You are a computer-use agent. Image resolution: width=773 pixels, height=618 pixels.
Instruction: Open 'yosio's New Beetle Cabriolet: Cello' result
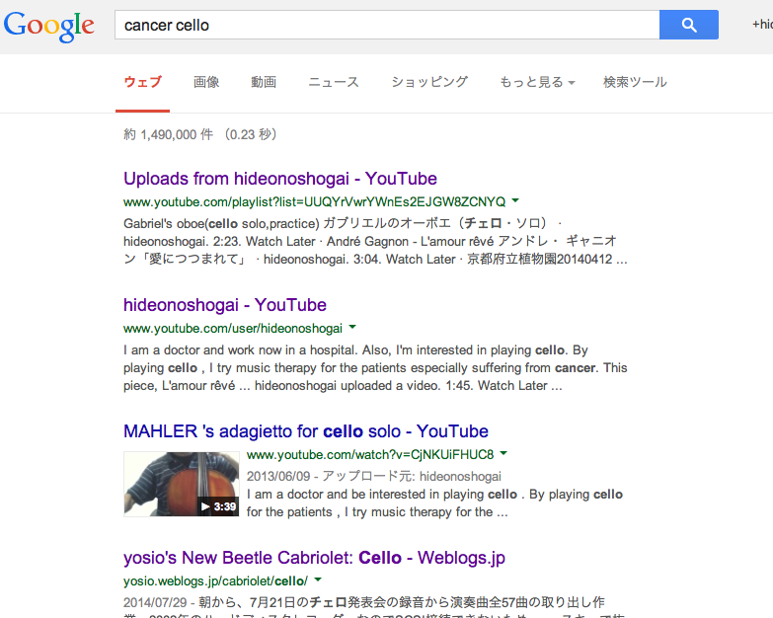pyautogui.click(x=314, y=558)
